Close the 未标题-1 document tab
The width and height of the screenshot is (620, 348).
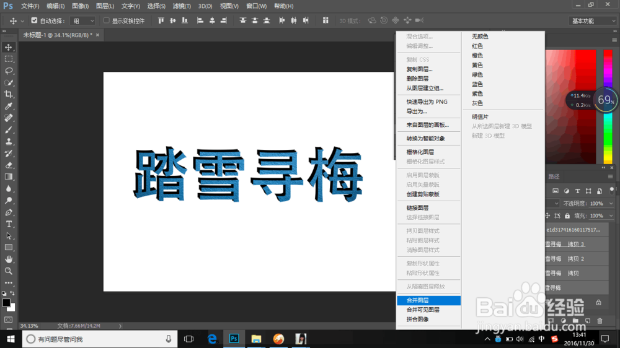click(x=98, y=35)
